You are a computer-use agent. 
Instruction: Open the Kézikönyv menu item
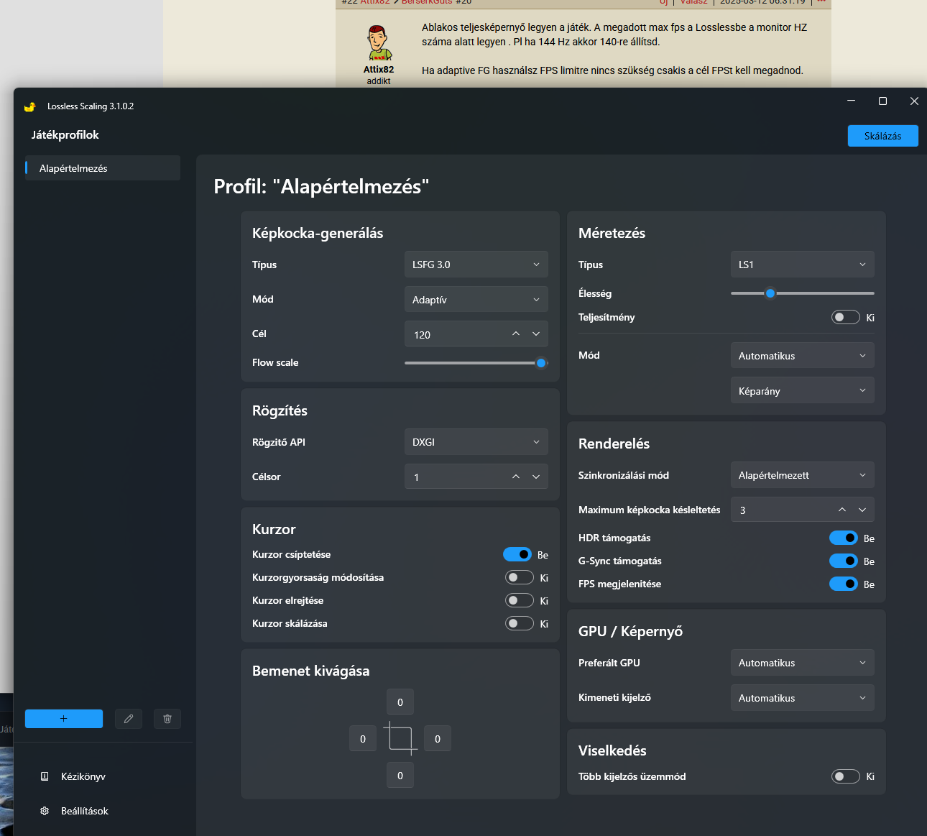pyautogui.click(x=83, y=776)
